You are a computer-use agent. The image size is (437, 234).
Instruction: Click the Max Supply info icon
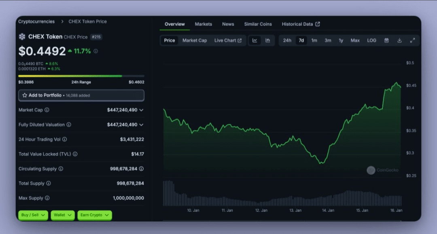click(x=47, y=198)
